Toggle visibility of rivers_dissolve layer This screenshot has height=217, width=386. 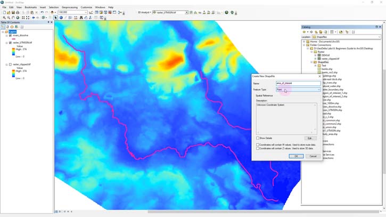point(10,36)
